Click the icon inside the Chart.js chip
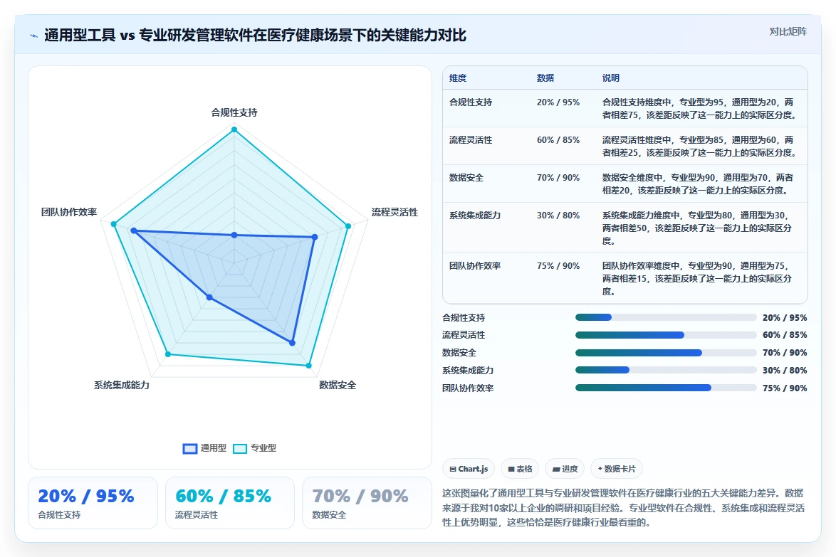The width and height of the screenshot is (836, 557). [453, 469]
